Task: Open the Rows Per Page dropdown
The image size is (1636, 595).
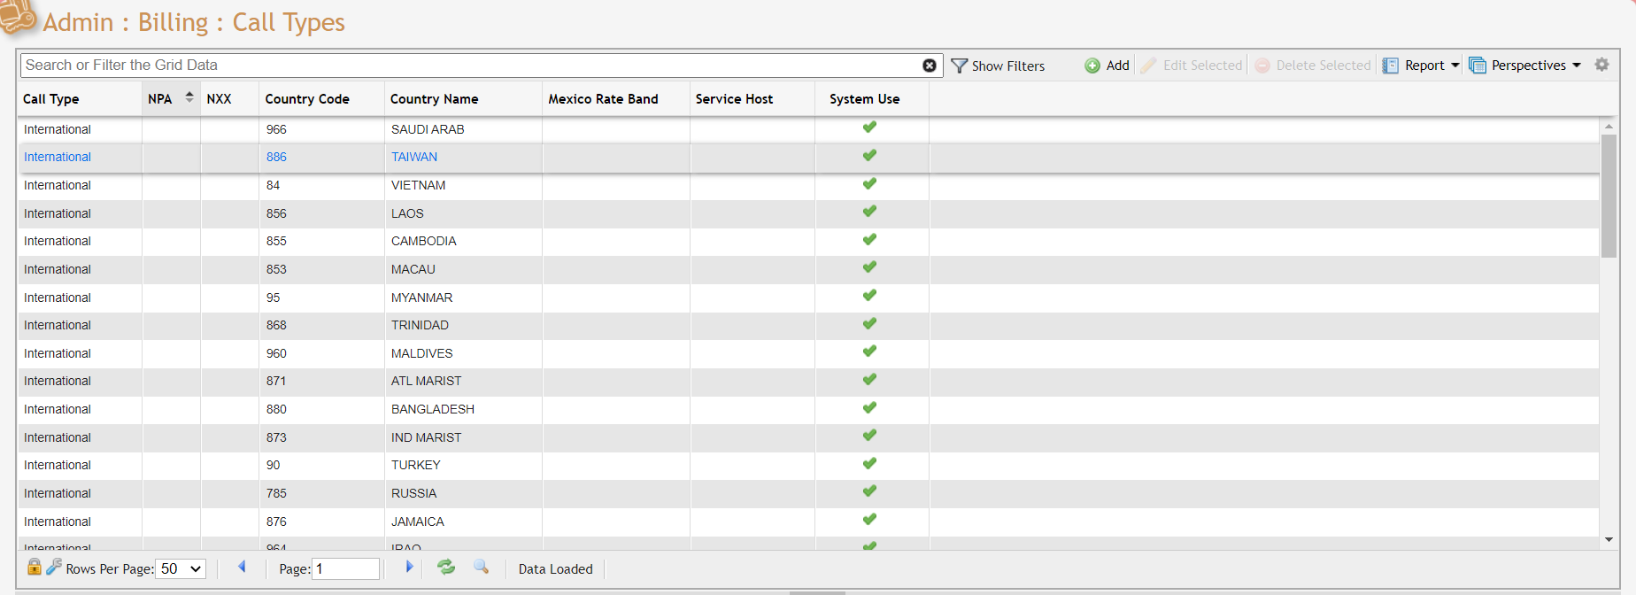Action: point(181,569)
